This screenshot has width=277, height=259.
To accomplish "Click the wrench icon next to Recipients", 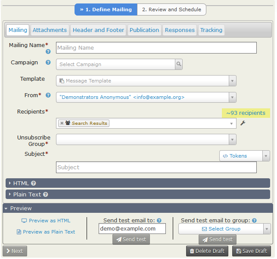I will [x=243, y=123].
